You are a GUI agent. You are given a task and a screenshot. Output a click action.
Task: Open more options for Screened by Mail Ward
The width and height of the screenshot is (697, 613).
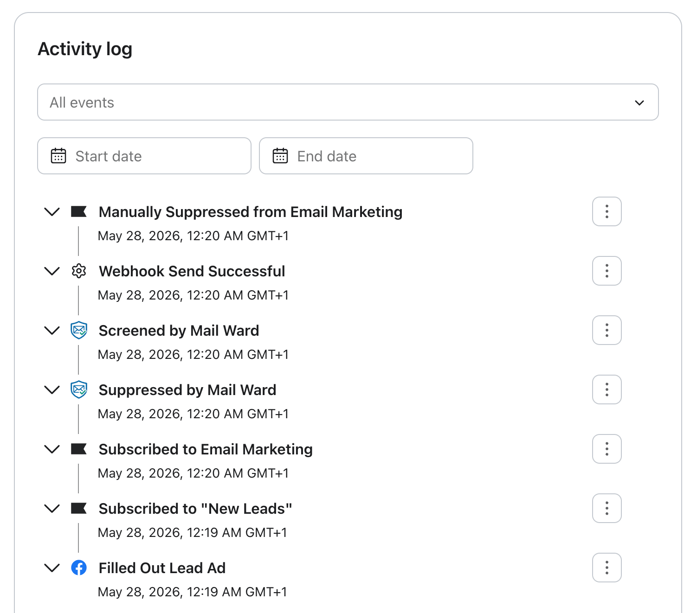[x=607, y=330]
